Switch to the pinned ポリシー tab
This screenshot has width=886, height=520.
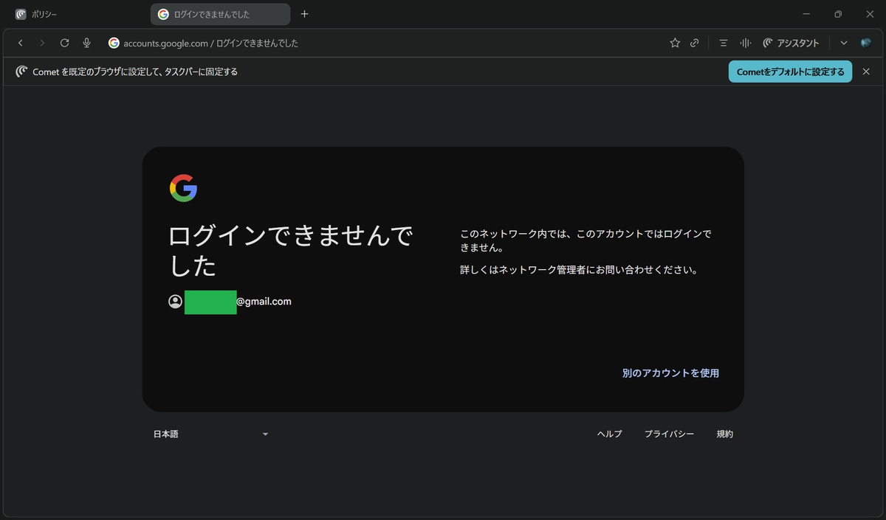coord(35,13)
